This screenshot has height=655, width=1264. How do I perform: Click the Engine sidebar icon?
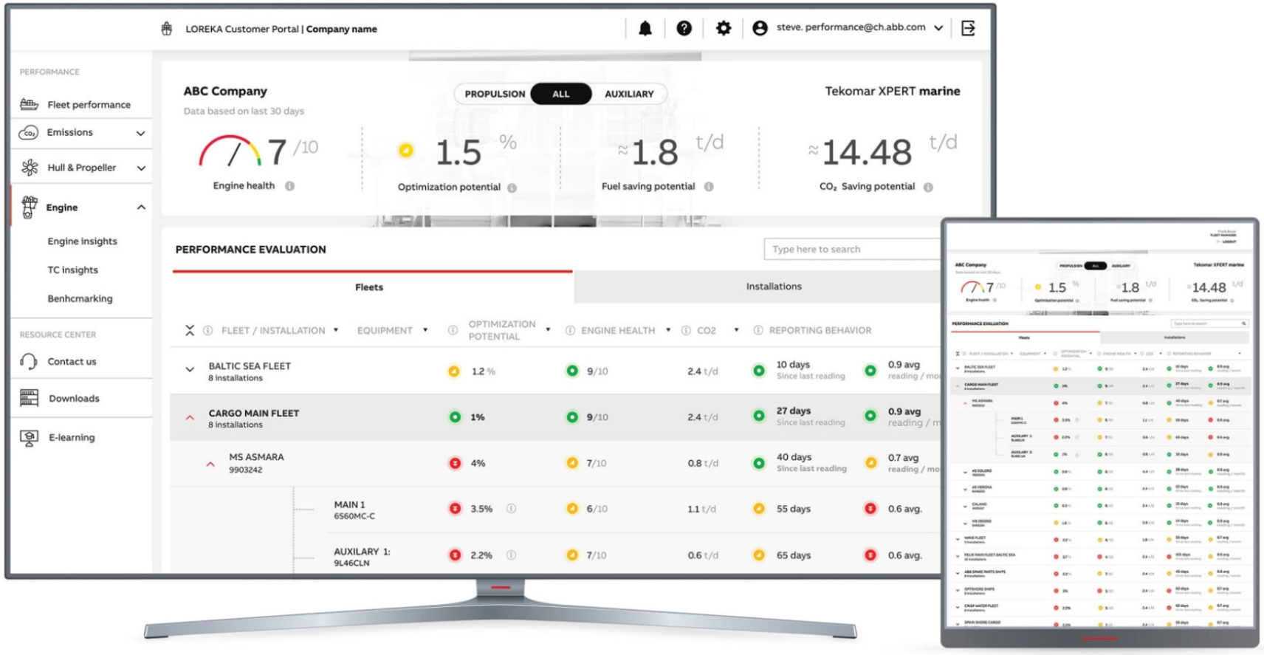tap(29, 208)
